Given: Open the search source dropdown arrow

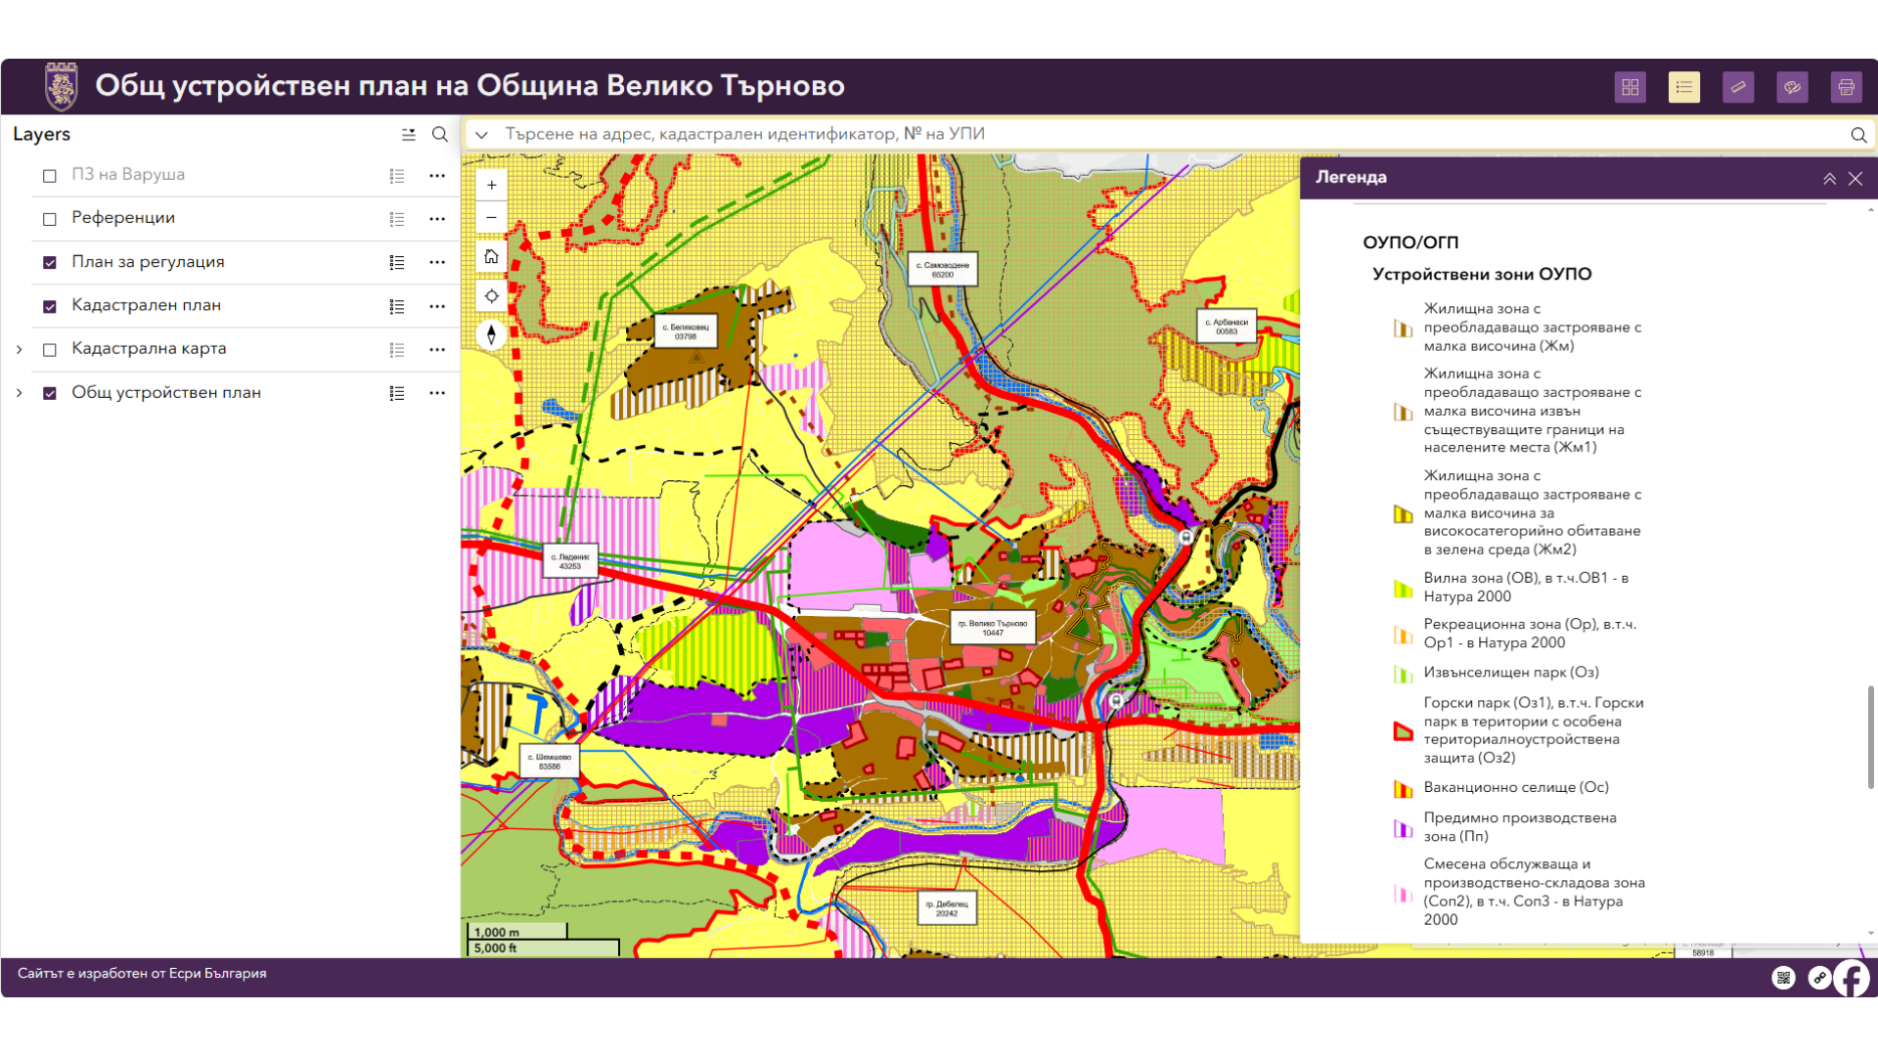Looking at the screenshot, I should pos(481,135).
